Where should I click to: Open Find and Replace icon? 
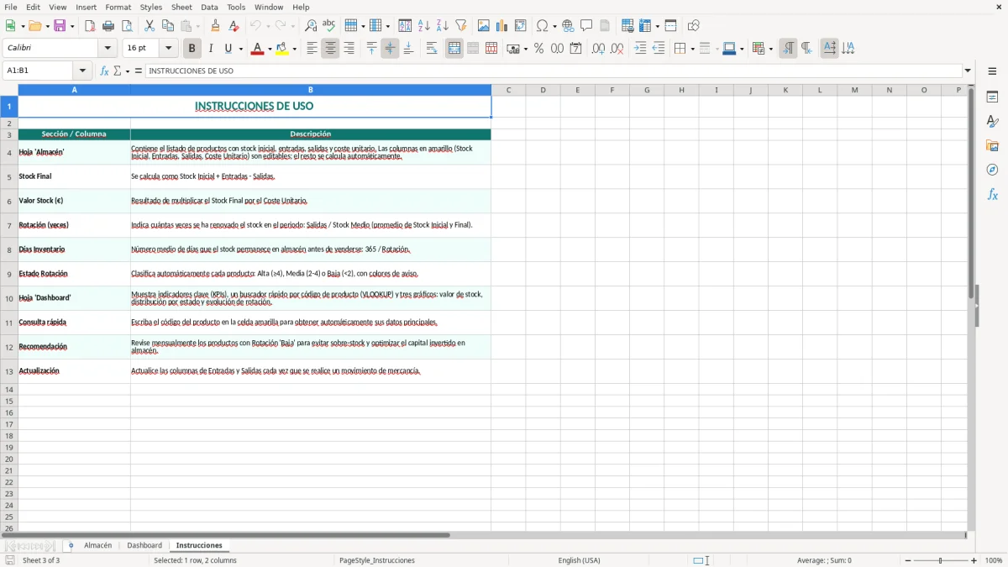311,26
